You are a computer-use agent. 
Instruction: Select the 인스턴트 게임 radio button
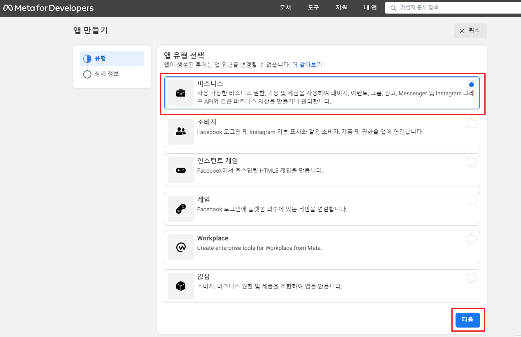(x=472, y=162)
